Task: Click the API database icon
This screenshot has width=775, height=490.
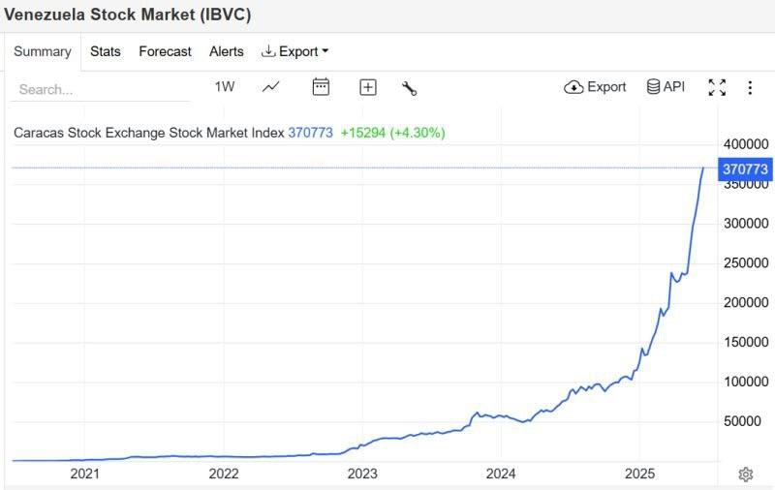Action: click(x=666, y=87)
